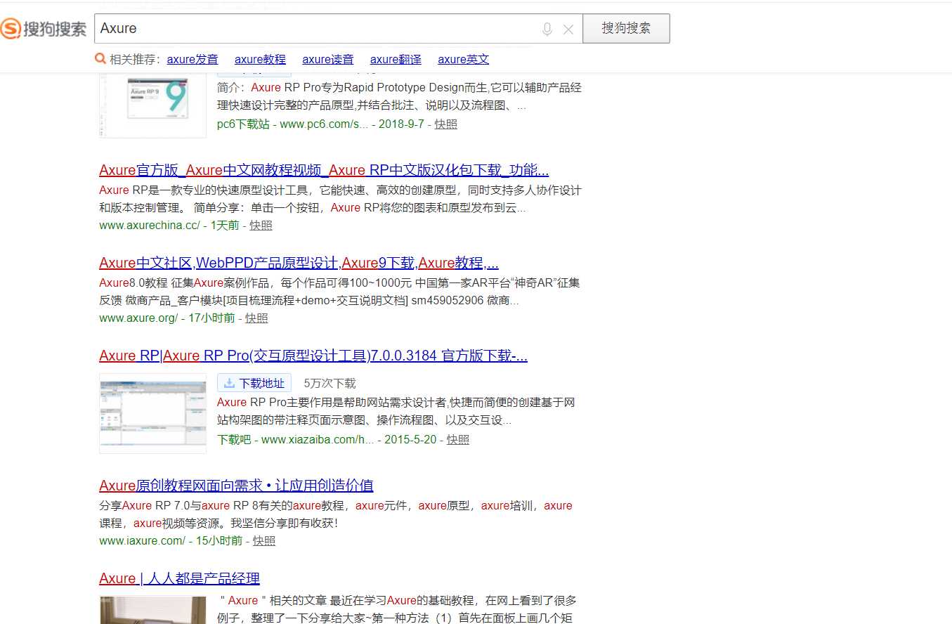
Task: Open 快照 for the pc6下载站 result
Action: click(x=445, y=124)
